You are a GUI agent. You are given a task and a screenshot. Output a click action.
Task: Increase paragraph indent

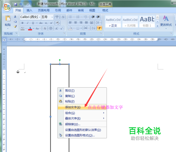(98, 17)
